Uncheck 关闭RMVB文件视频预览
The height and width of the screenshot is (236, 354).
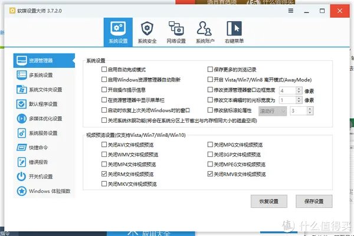[210, 174]
